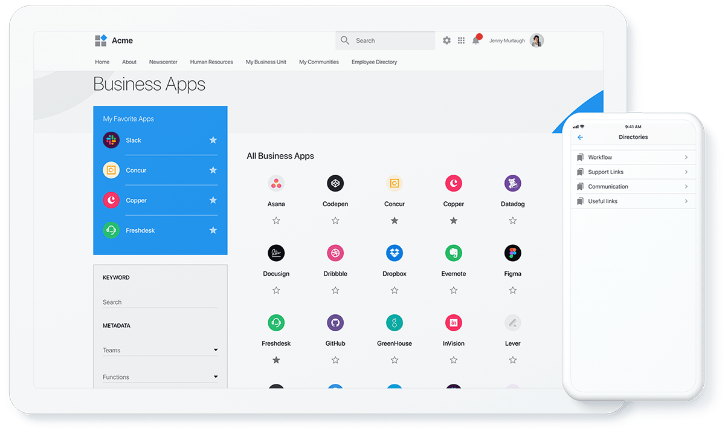725x431 pixels.
Task: Click the header Search field
Action: (x=385, y=41)
